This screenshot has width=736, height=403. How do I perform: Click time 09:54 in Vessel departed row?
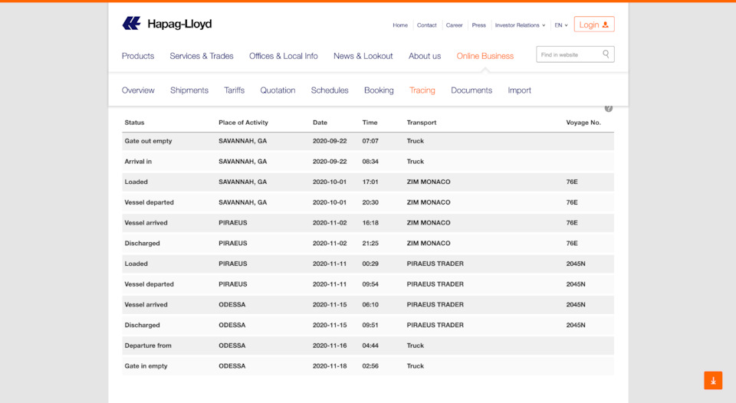[370, 284]
